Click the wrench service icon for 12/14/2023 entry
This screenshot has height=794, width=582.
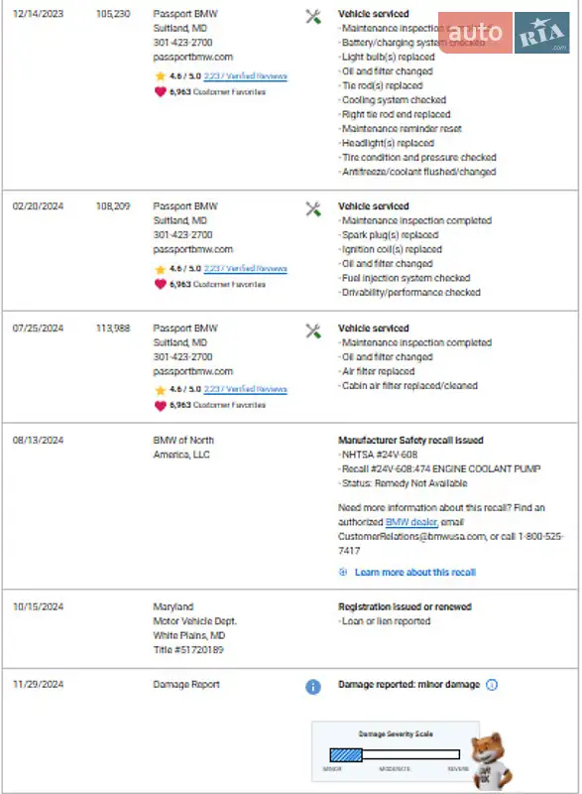(x=313, y=17)
